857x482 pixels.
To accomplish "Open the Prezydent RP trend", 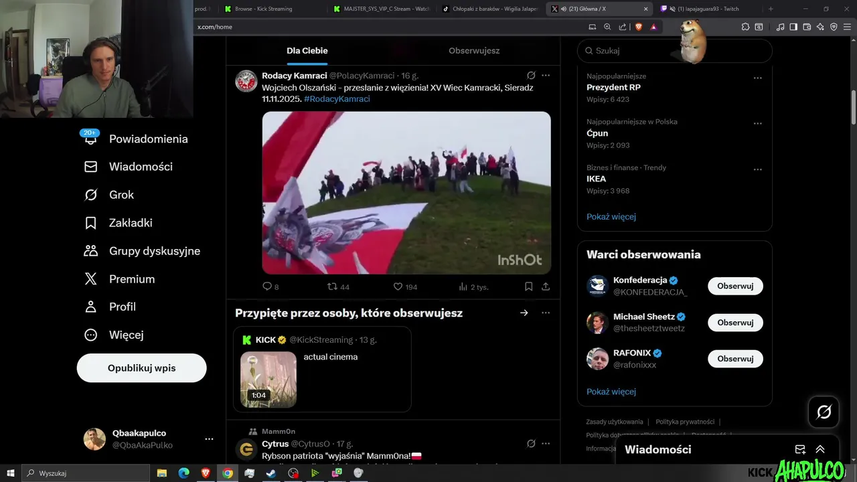I will pyautogui.click(x=613, y=87).
